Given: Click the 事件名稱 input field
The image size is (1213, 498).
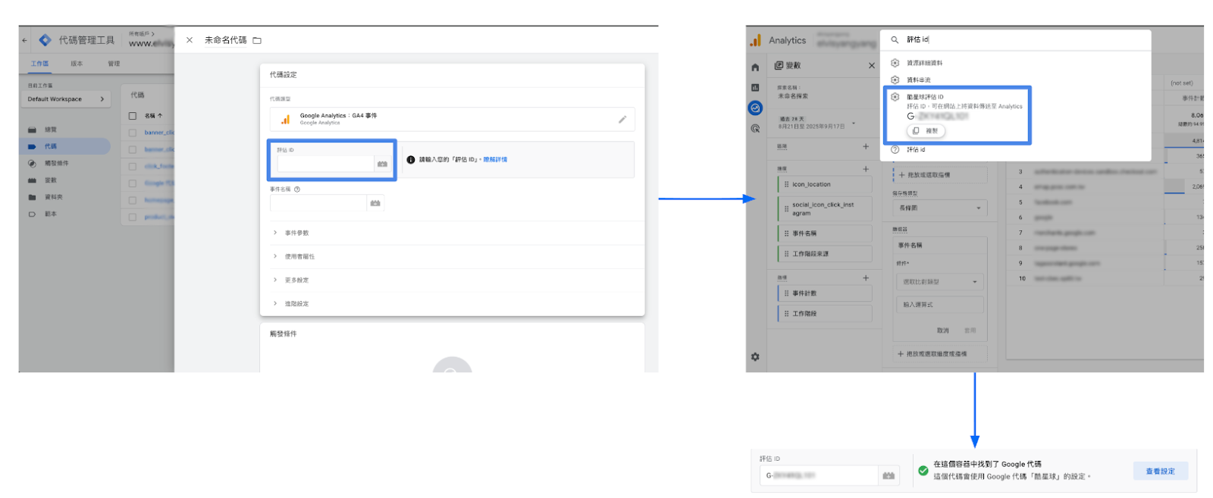Looking at the screenshot, I should [x=318, y=203].
